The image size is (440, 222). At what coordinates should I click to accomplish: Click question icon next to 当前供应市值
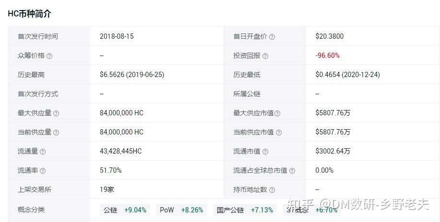tap(279, 133)
